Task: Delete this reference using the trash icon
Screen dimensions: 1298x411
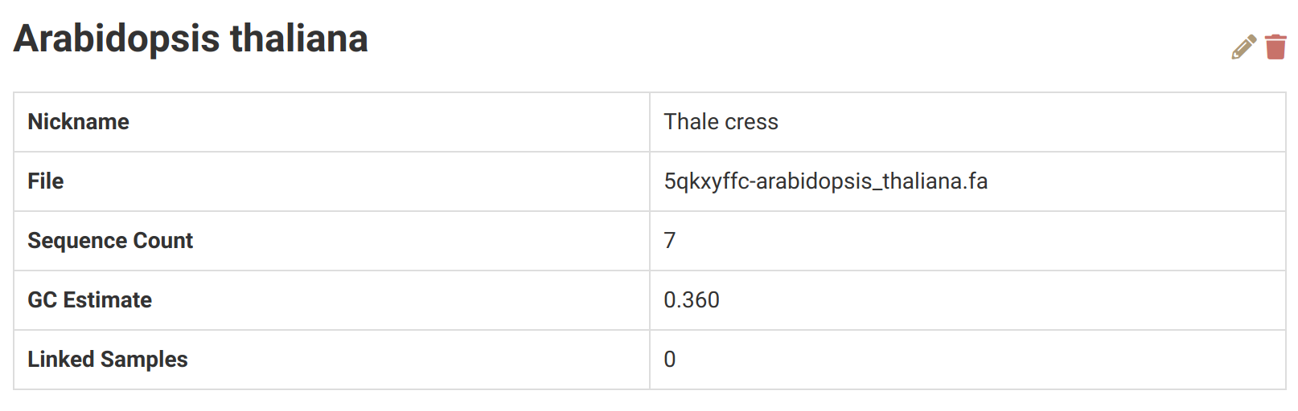Action: coord(1275,47)
